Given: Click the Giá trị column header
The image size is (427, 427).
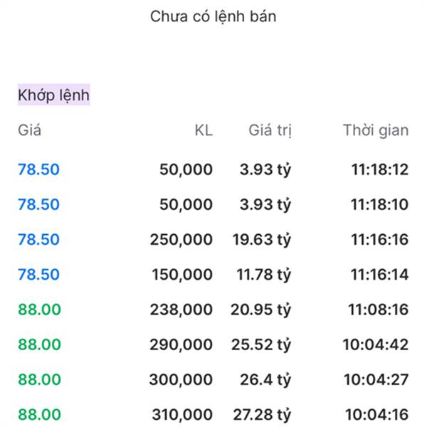Looking at the screenshot, I should [x=270, y=130].
